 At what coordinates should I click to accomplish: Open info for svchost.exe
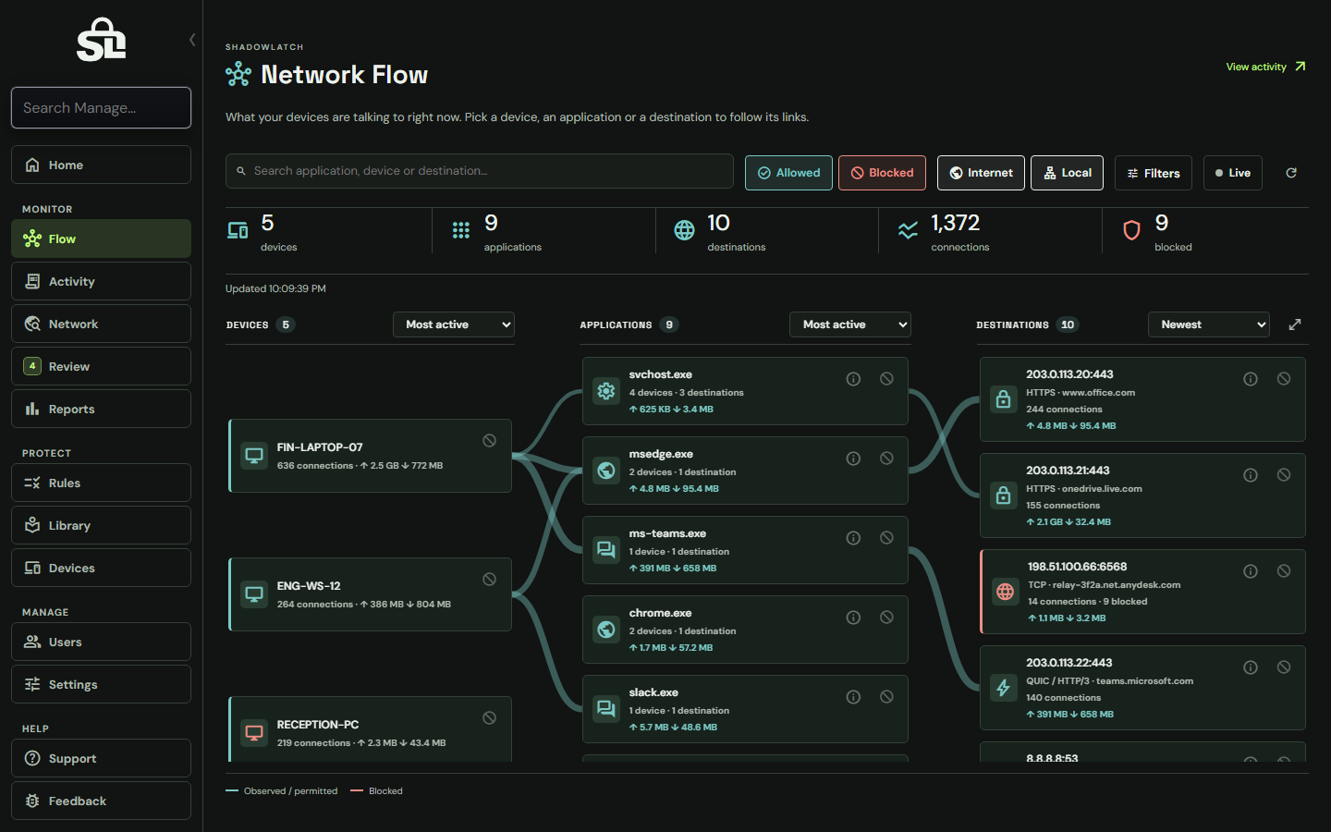tap(853, 379)
